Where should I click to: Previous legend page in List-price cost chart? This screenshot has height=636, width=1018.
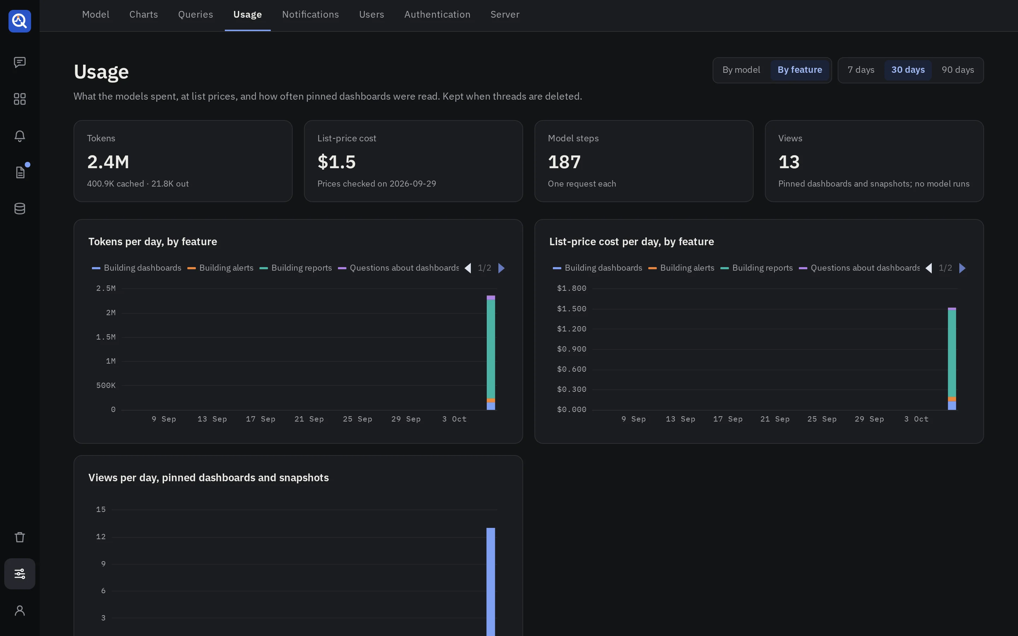(x=929, y=269)
